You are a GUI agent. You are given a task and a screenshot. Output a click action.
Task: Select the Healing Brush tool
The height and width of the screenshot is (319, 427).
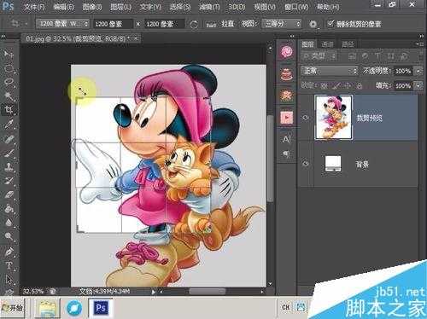(9, 139)
